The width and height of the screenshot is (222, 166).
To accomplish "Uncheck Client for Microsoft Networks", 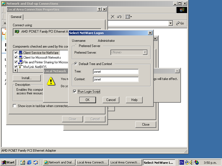I will pyautogui.click(x=16, y=57).
